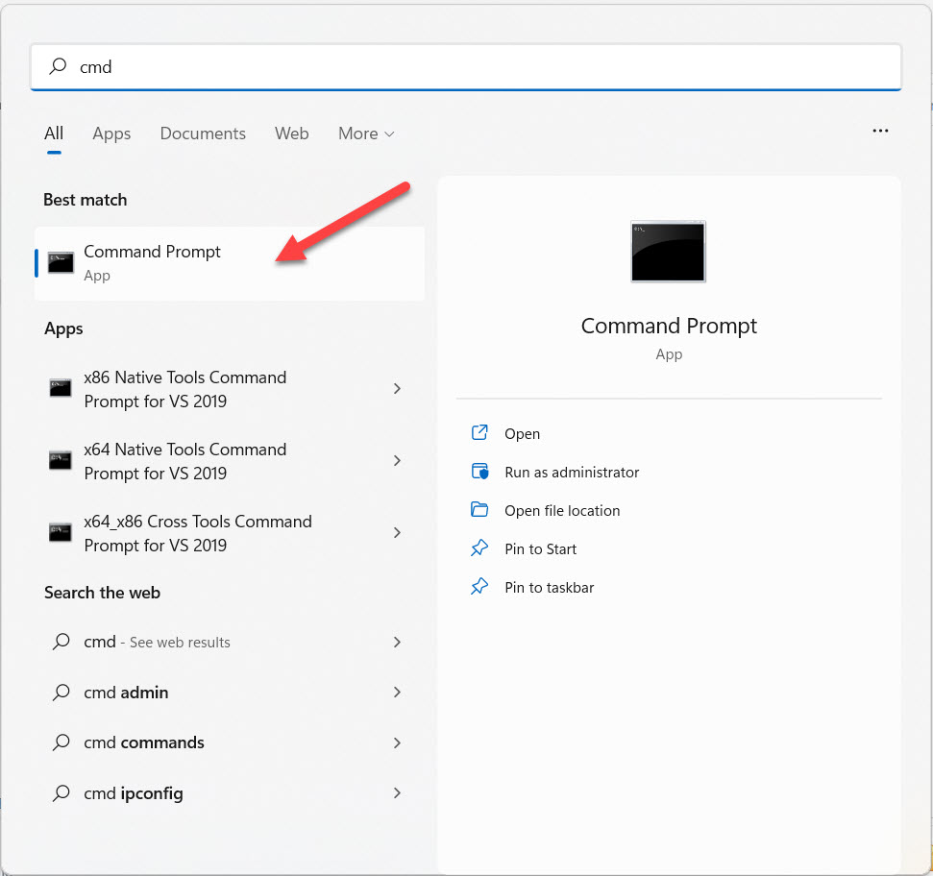Click the Run as administrator shield icon
This screenshot has height=876, width=933.
pos(479,472)
